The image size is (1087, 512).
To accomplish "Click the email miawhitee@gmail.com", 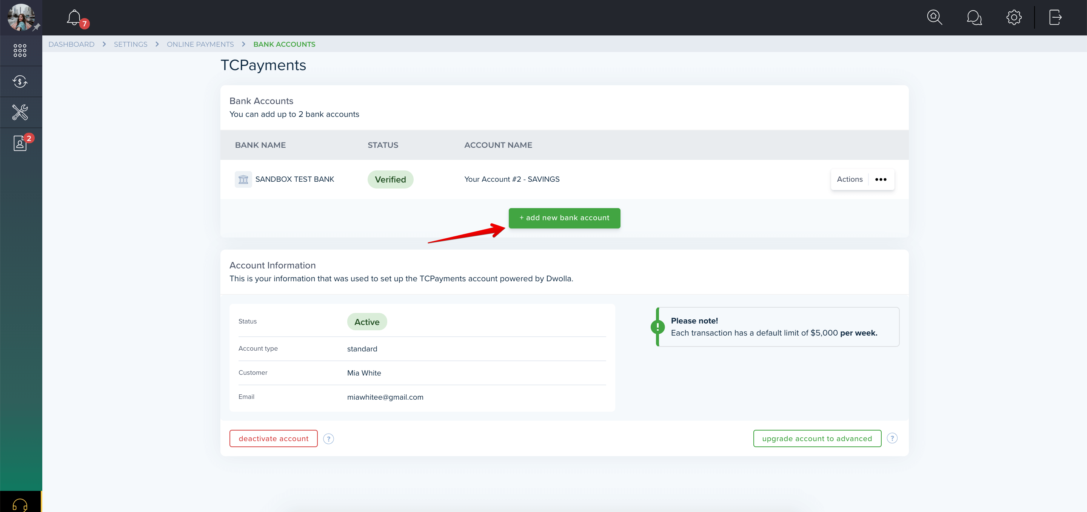I will [x=385, y=397].
